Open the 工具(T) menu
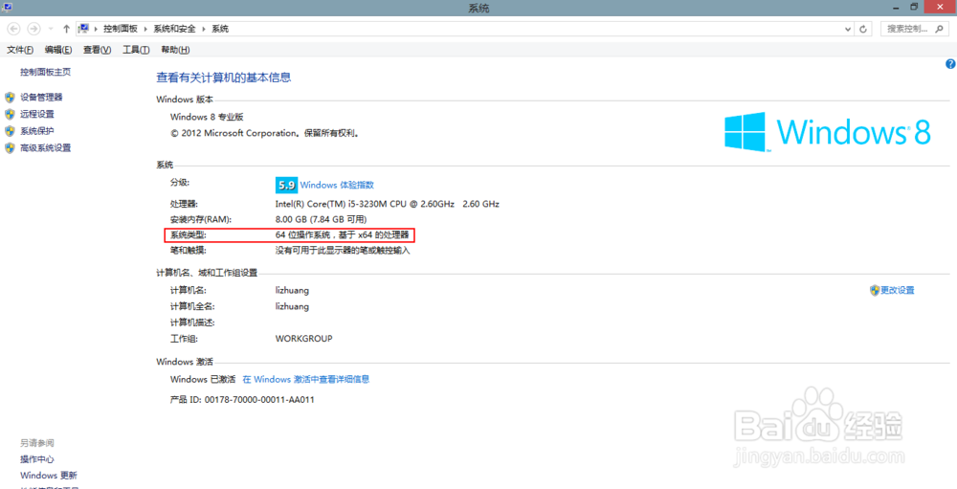957x489 pixels. pyautogui.click(x=136, y=50)
